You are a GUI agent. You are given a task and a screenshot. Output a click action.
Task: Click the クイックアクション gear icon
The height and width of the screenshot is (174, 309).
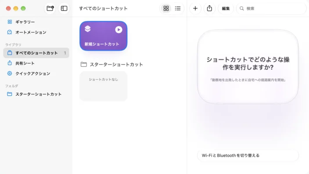[10, 73]
